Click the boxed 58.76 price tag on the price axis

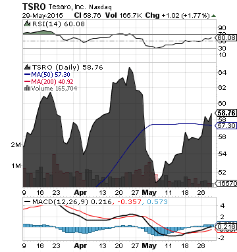[226, 113]
